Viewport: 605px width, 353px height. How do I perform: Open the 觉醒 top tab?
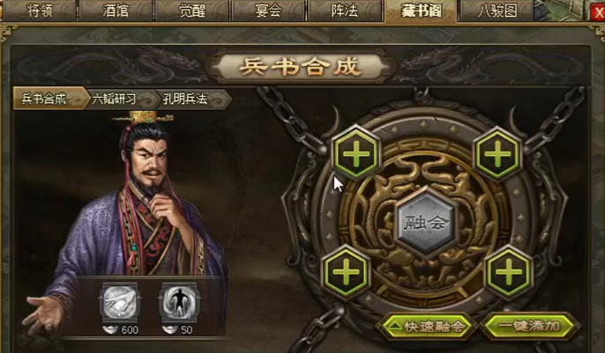click(192, 11)
